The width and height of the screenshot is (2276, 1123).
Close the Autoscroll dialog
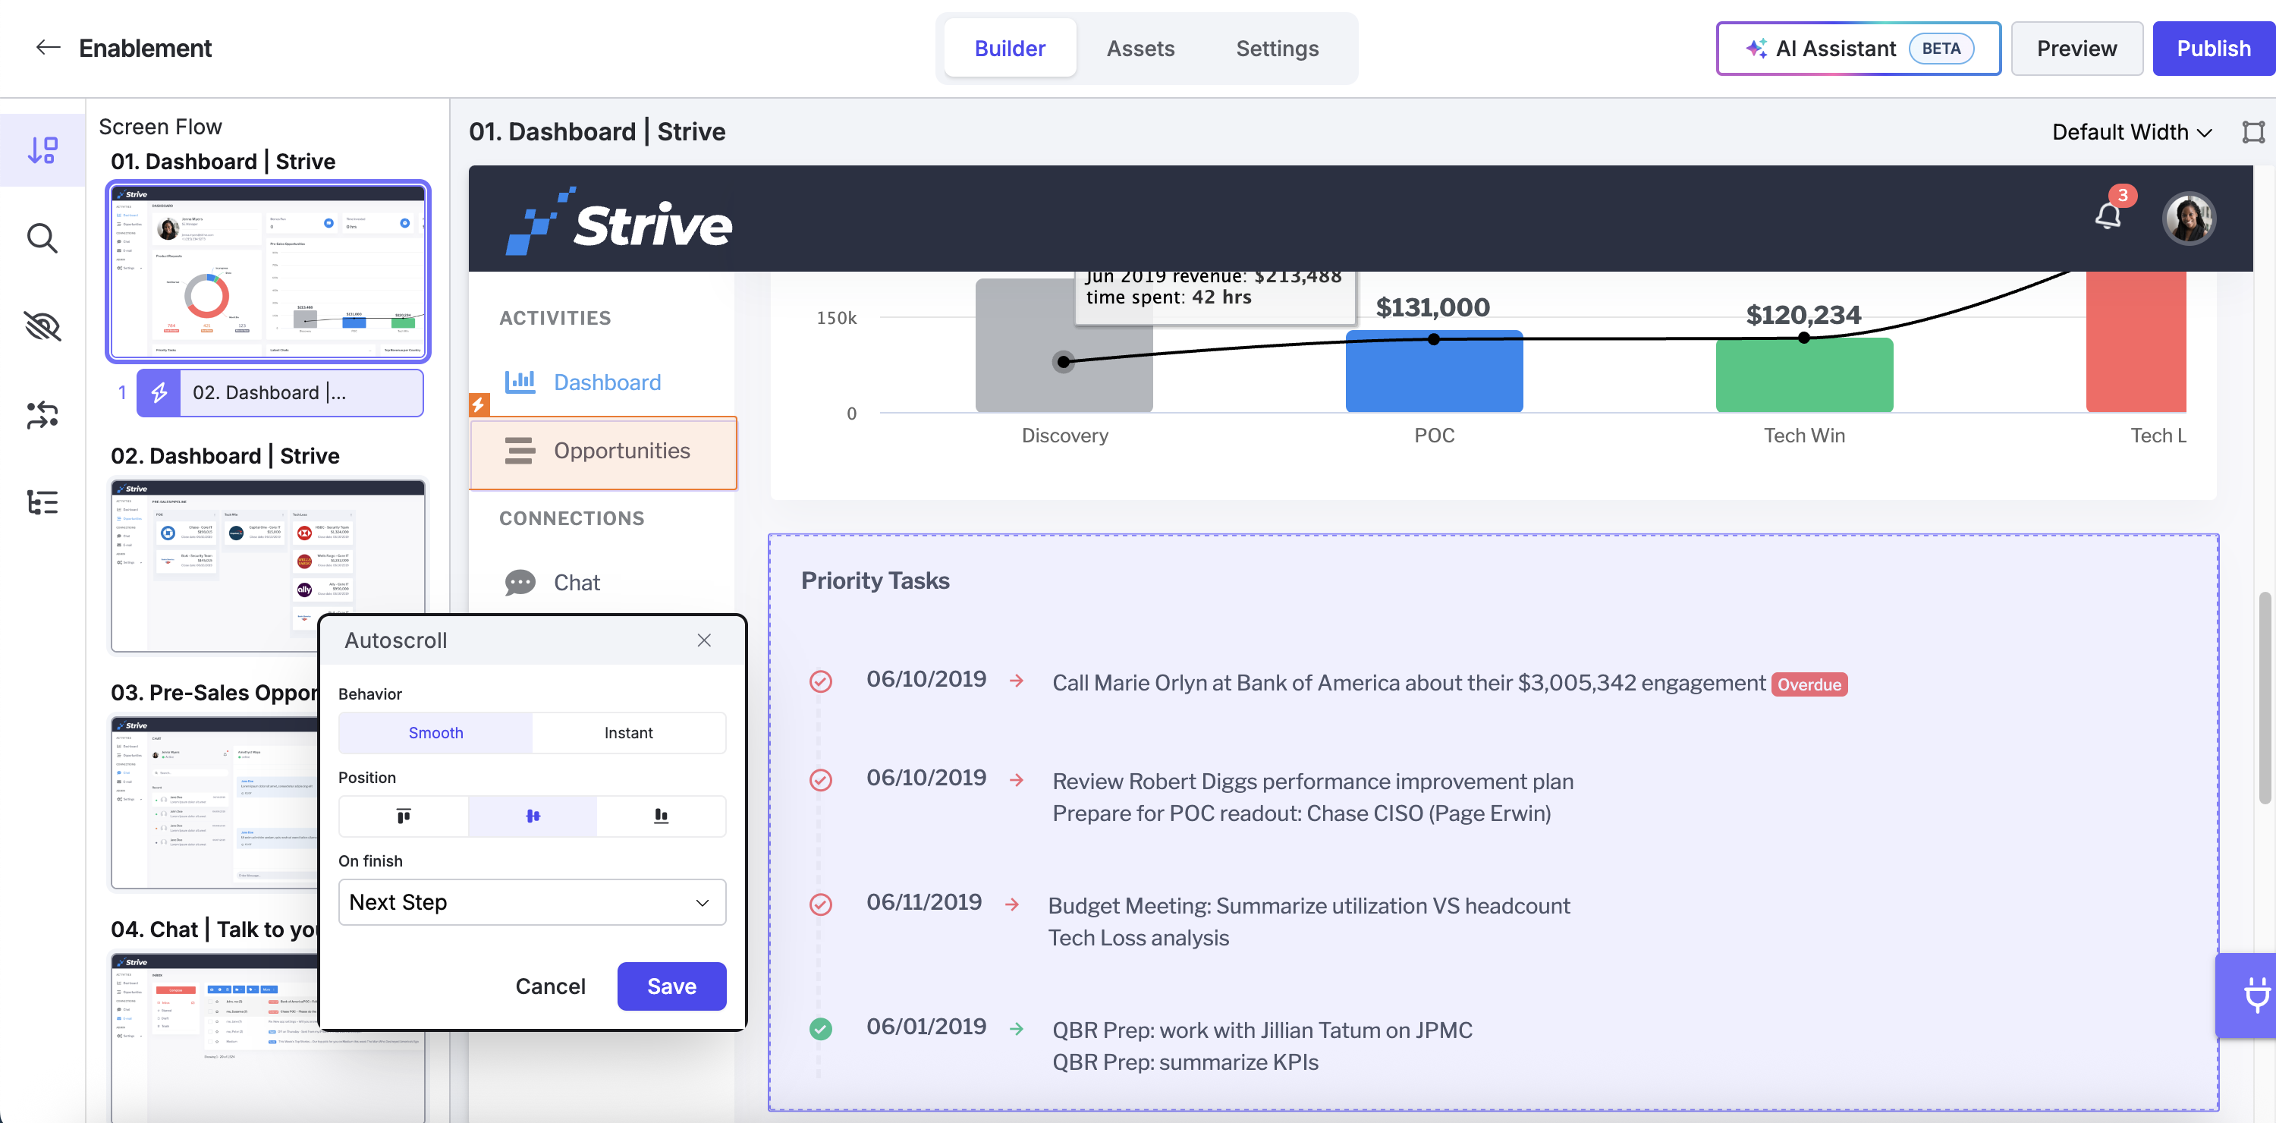[704, 640]
